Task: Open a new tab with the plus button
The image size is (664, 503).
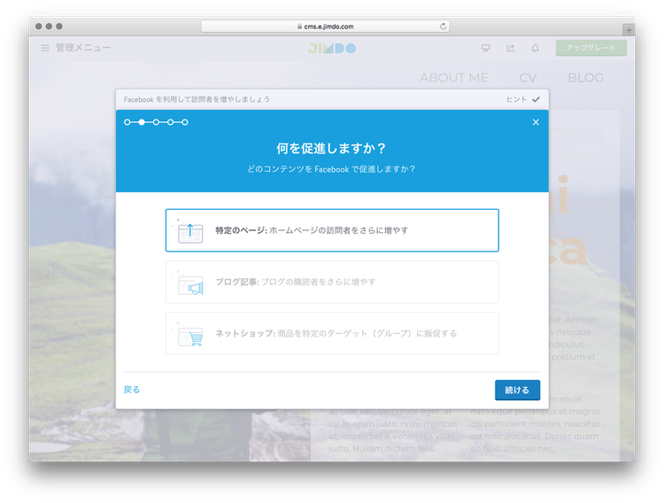Action: coord(629,29)
